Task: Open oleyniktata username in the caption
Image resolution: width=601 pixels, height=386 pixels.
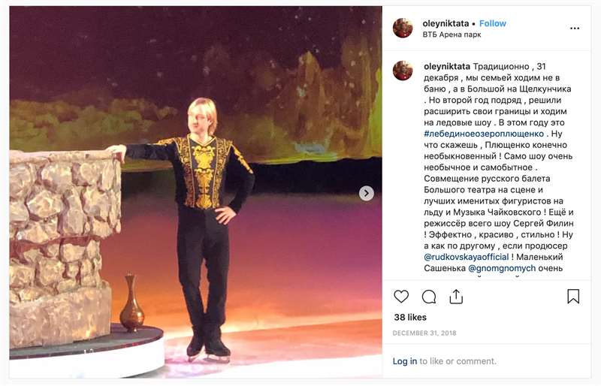Action: click(x=447, y=66)
